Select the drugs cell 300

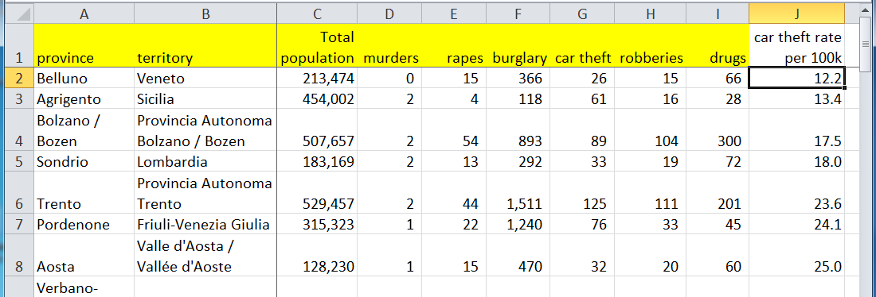718,130
